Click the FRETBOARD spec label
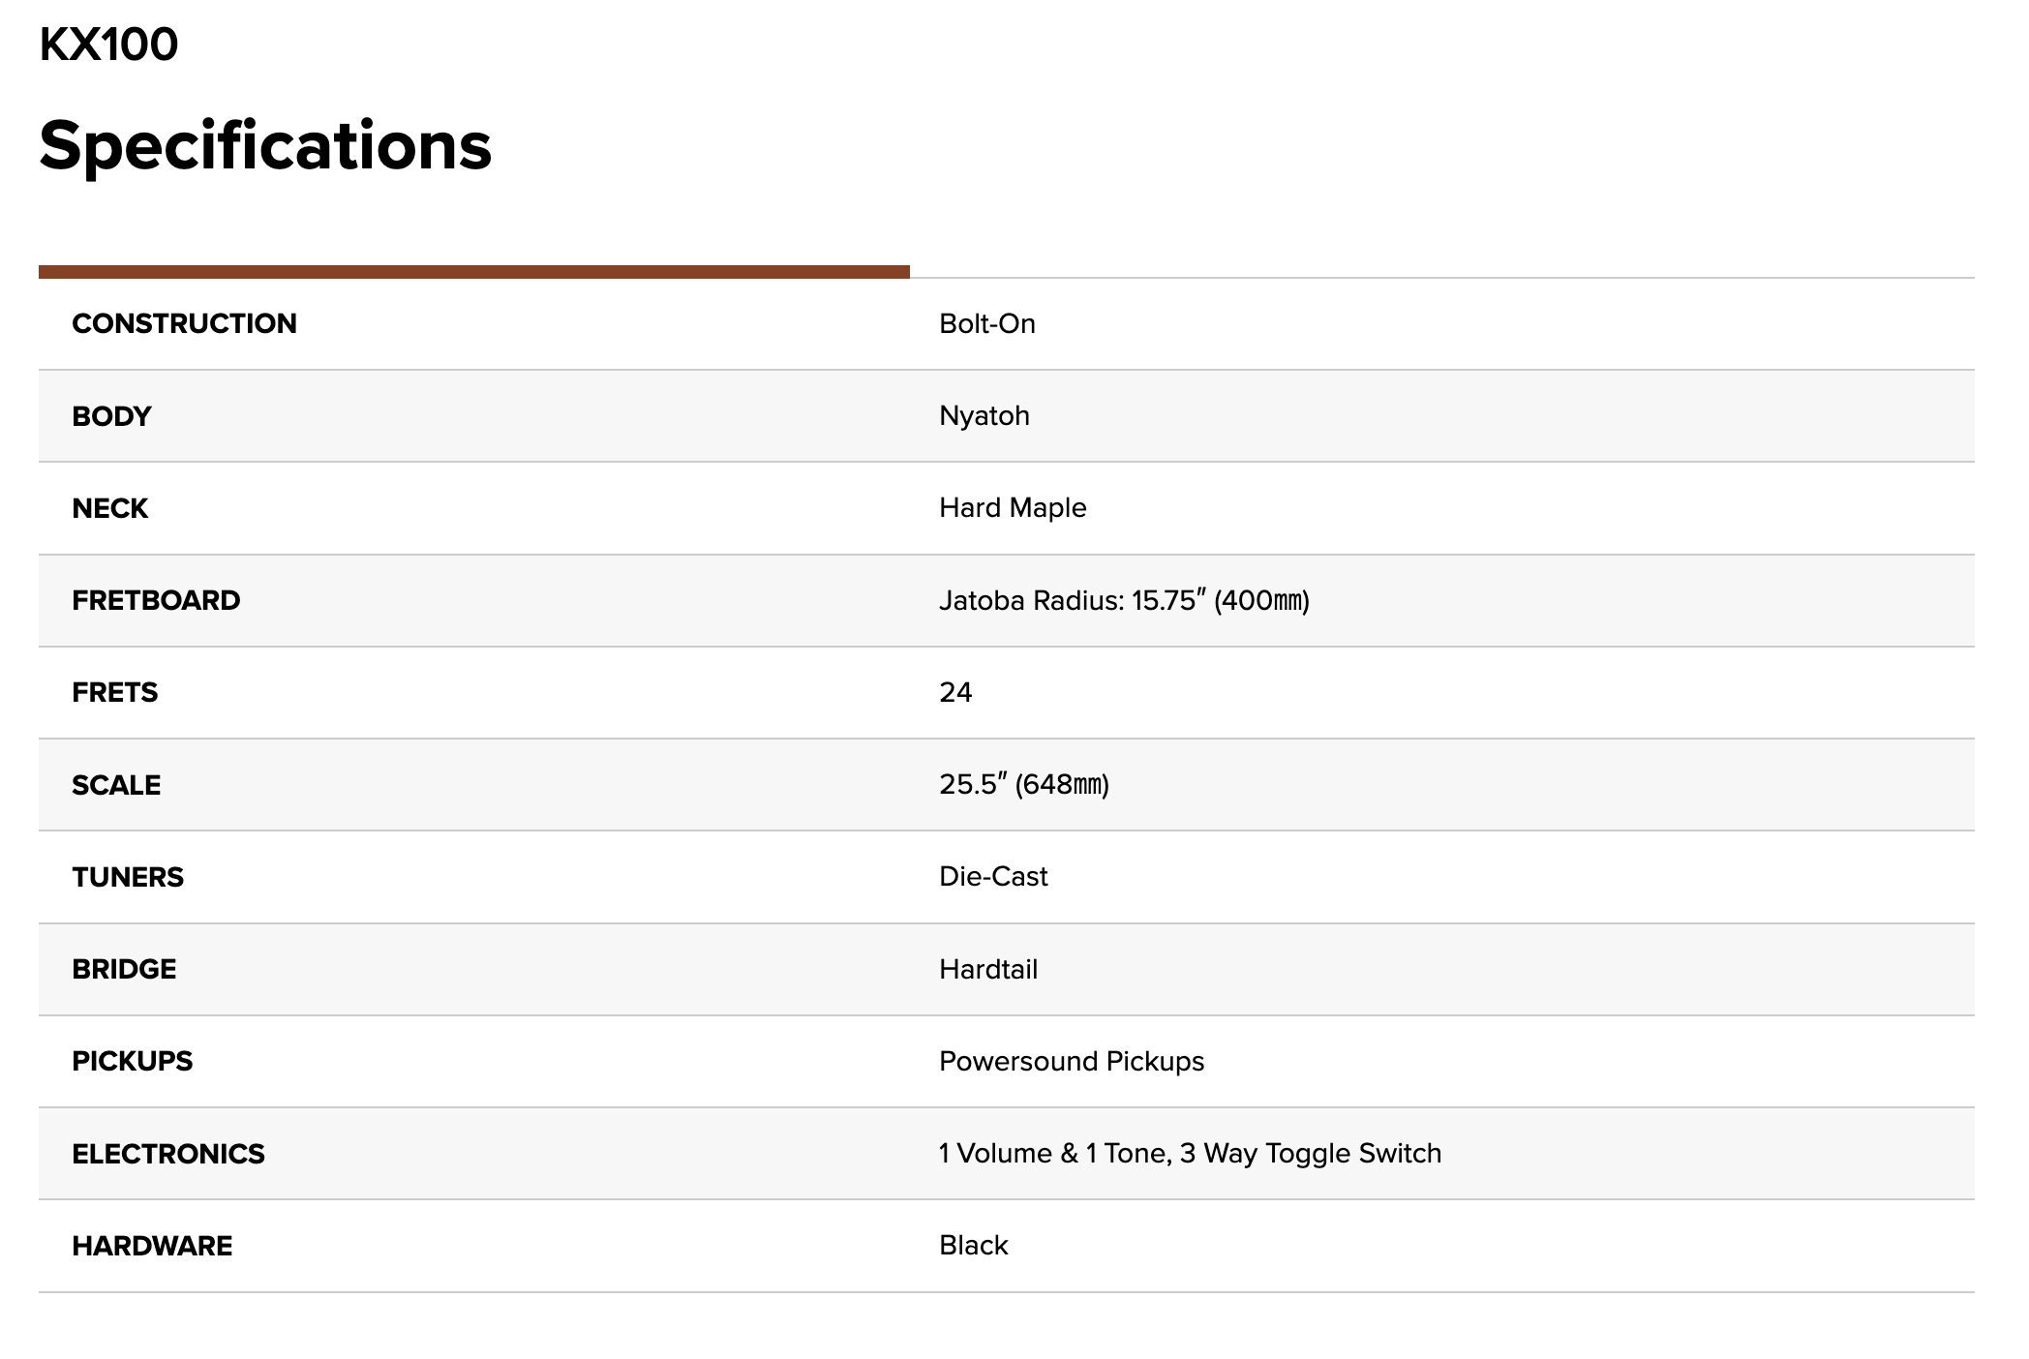Viewport: 2029px width, 1359px height. (156, 600)
